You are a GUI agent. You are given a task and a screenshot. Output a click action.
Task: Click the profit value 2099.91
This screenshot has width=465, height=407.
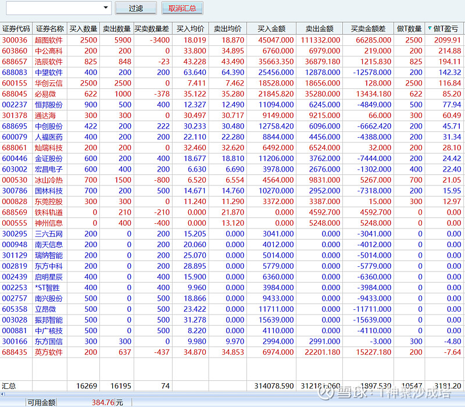[x=448, y=40]
